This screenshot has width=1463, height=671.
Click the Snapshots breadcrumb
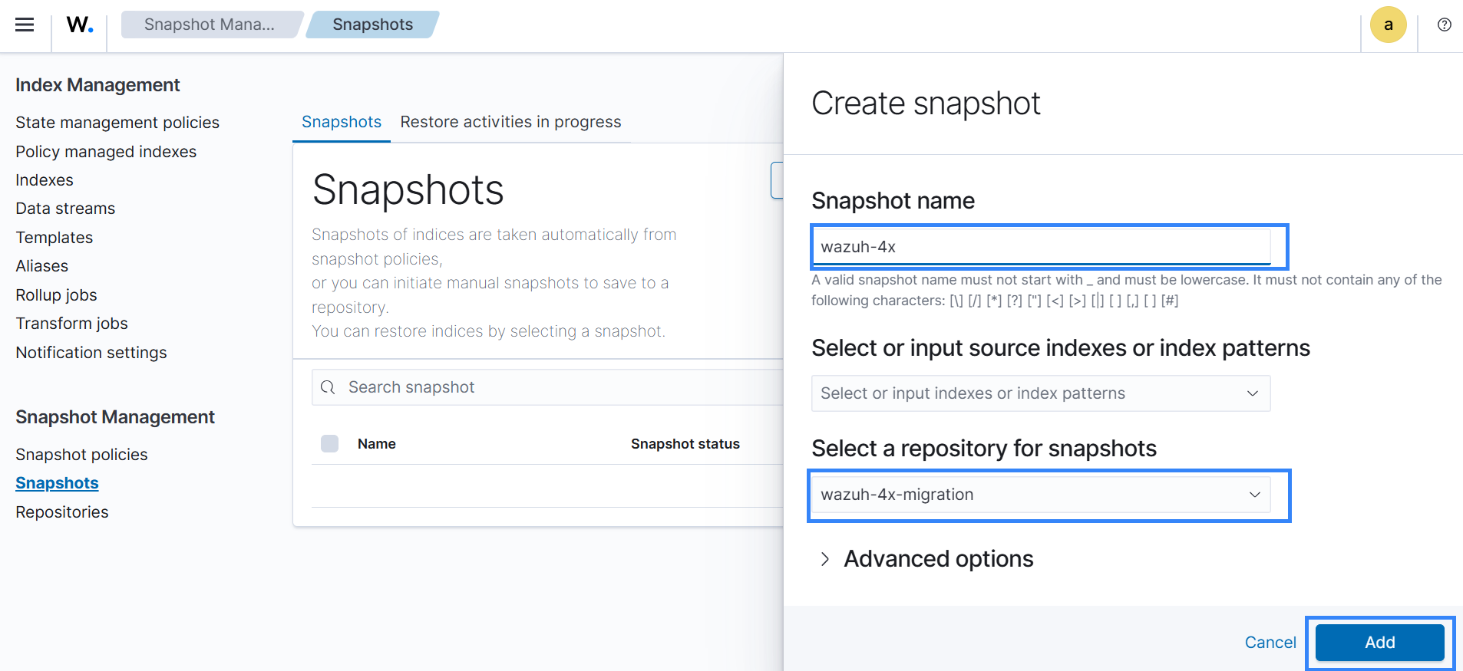(x=372, y=25)
